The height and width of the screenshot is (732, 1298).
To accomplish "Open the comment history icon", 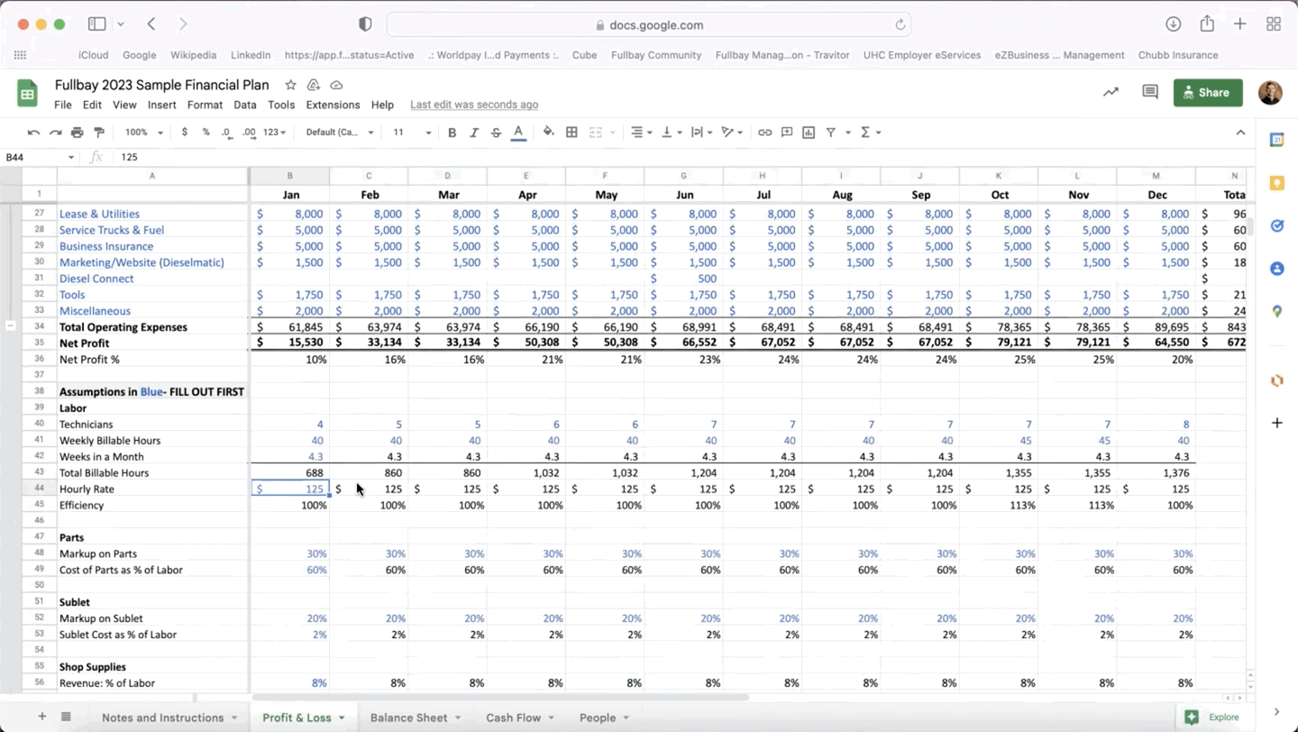I will tap(1150, 92).
